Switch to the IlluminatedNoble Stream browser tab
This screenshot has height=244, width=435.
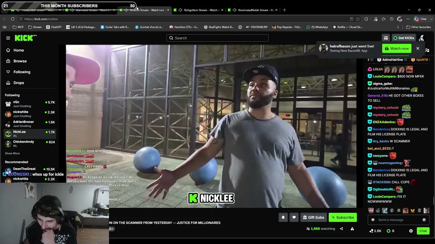point(252,10)
